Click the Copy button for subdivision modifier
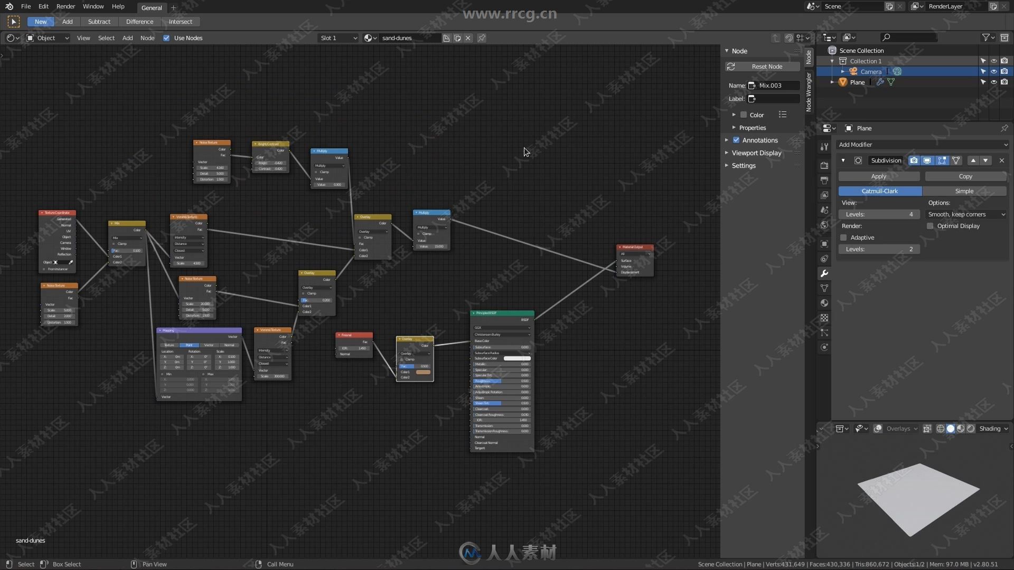This screenshot has width=1014, height=570. (965, 176)
